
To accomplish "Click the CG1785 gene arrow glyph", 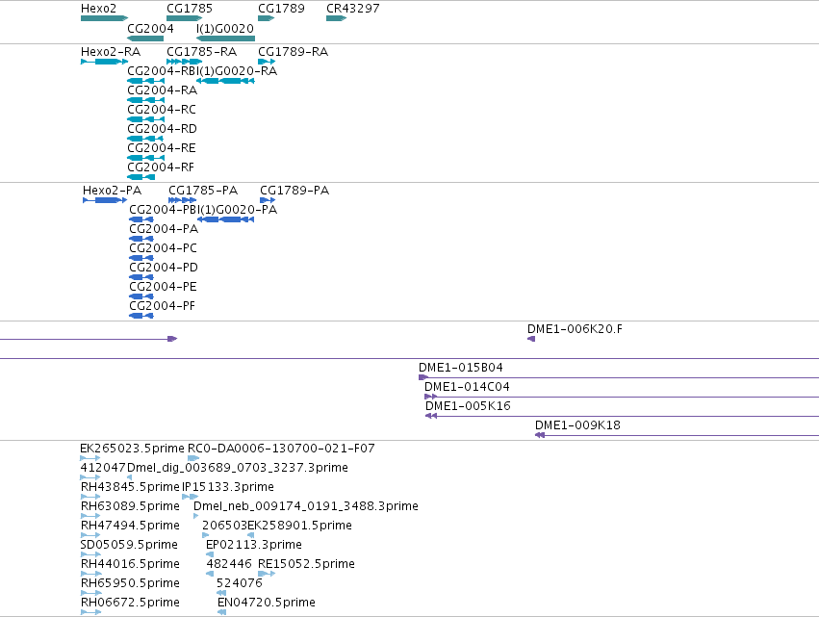I will point(185,18).
